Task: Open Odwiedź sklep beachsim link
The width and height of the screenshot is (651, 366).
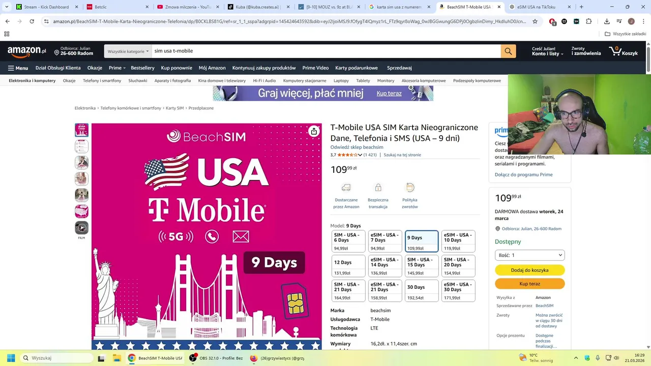Action: point(357,147)
